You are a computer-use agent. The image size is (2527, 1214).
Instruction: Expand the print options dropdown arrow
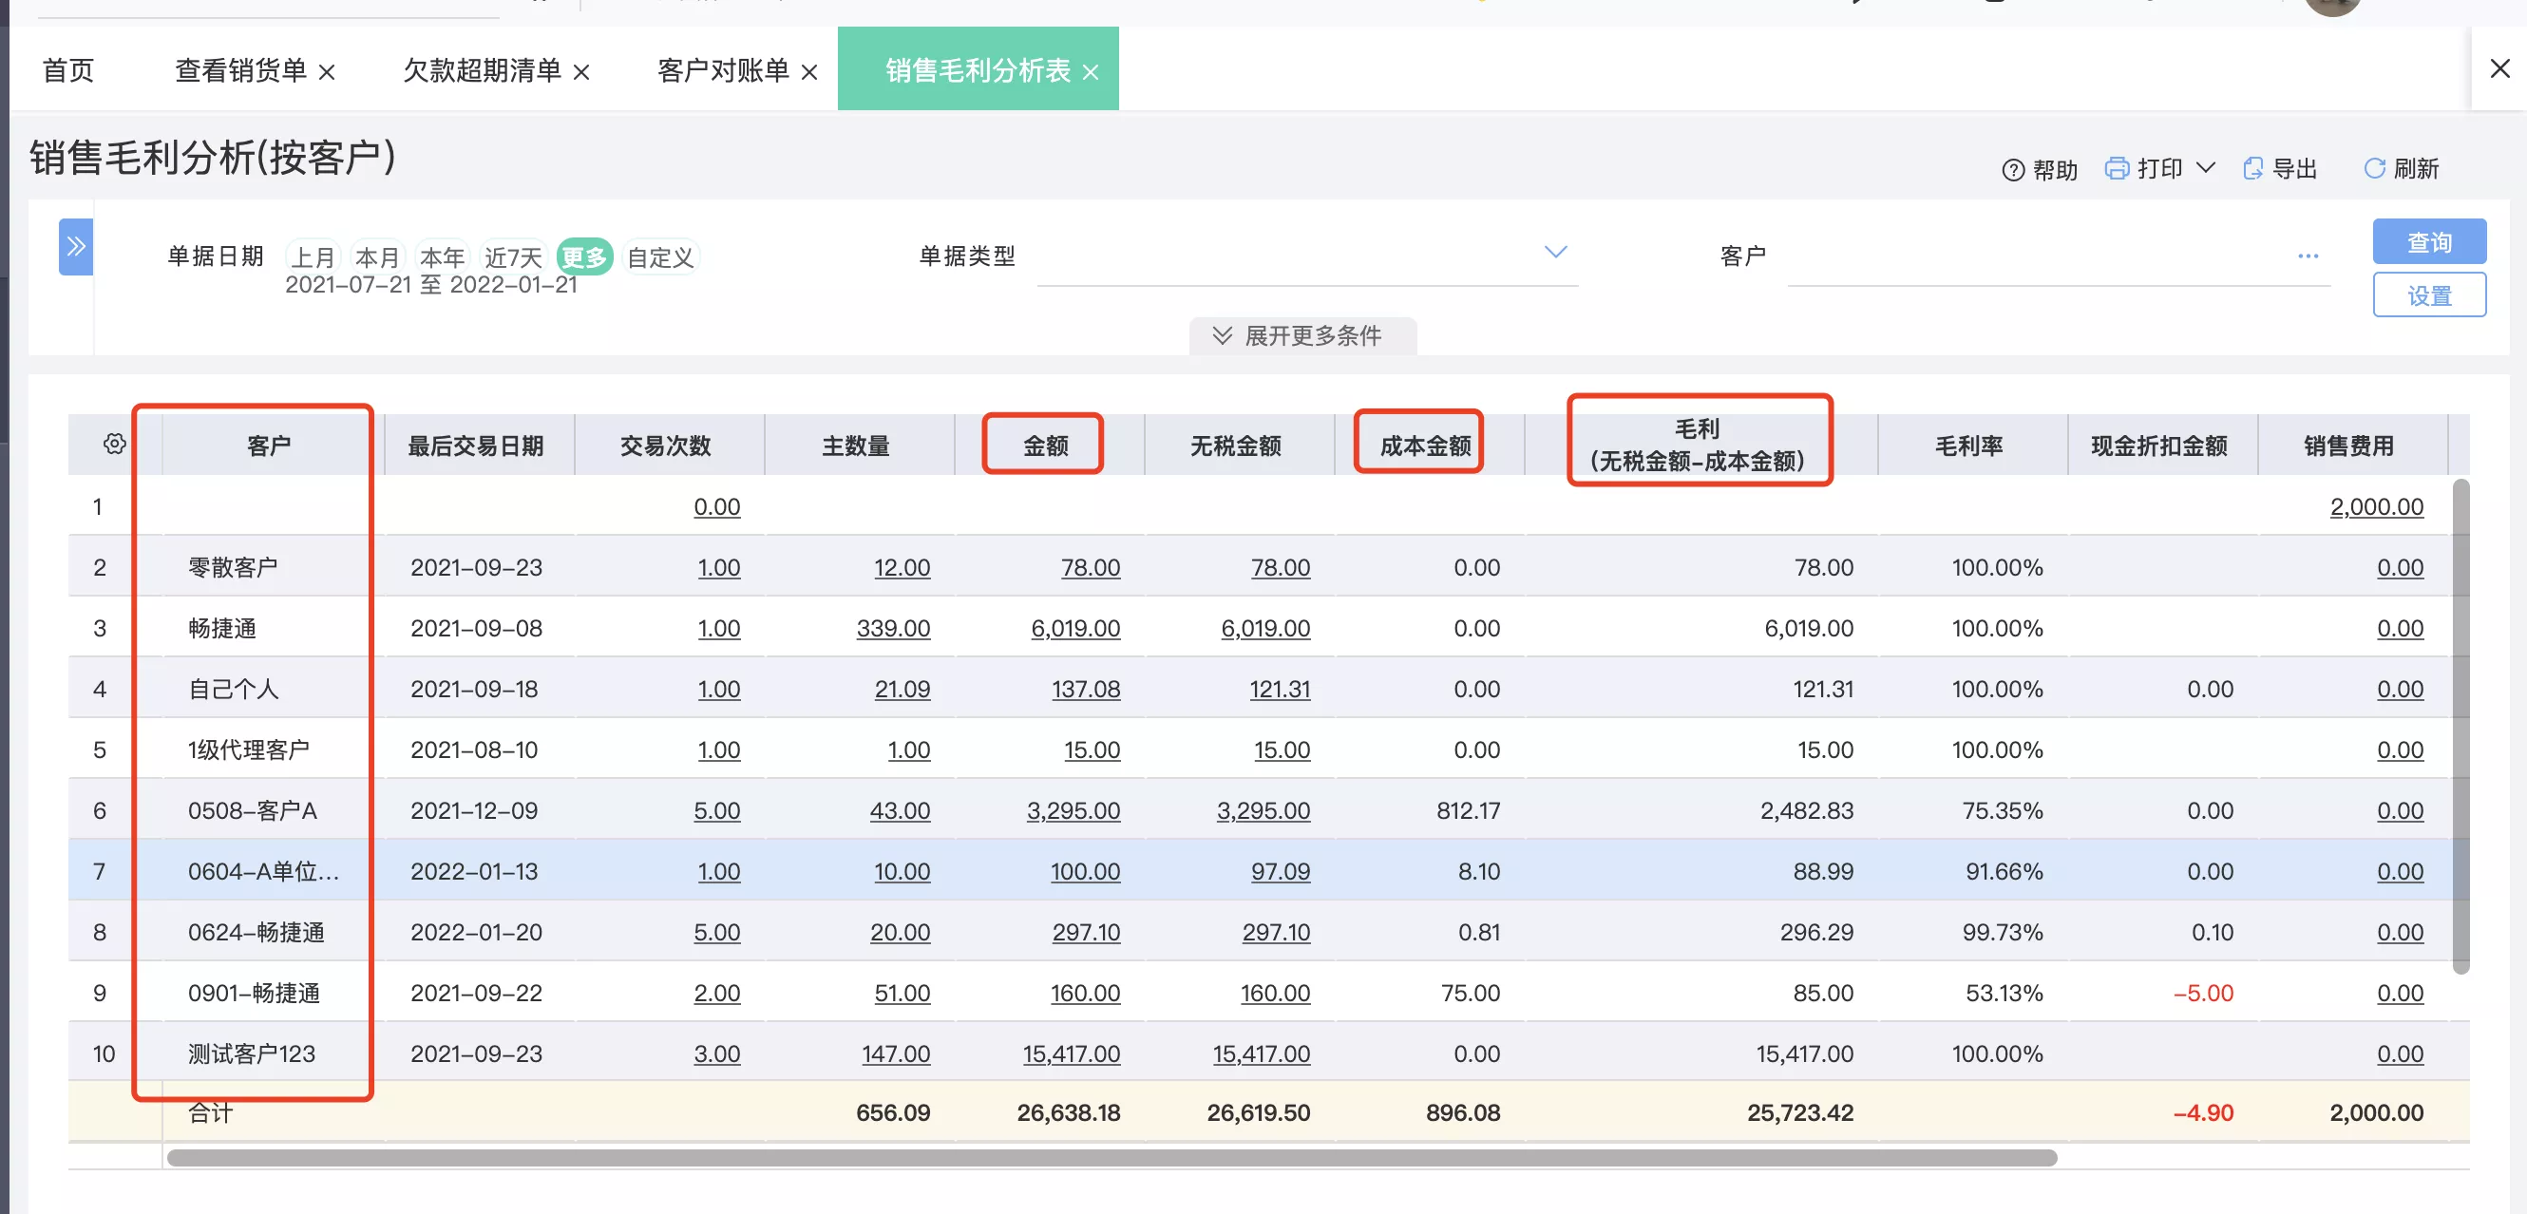pyautogui.click(x=2205, y=168)
